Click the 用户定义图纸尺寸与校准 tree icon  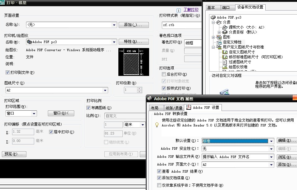[219, 47]
